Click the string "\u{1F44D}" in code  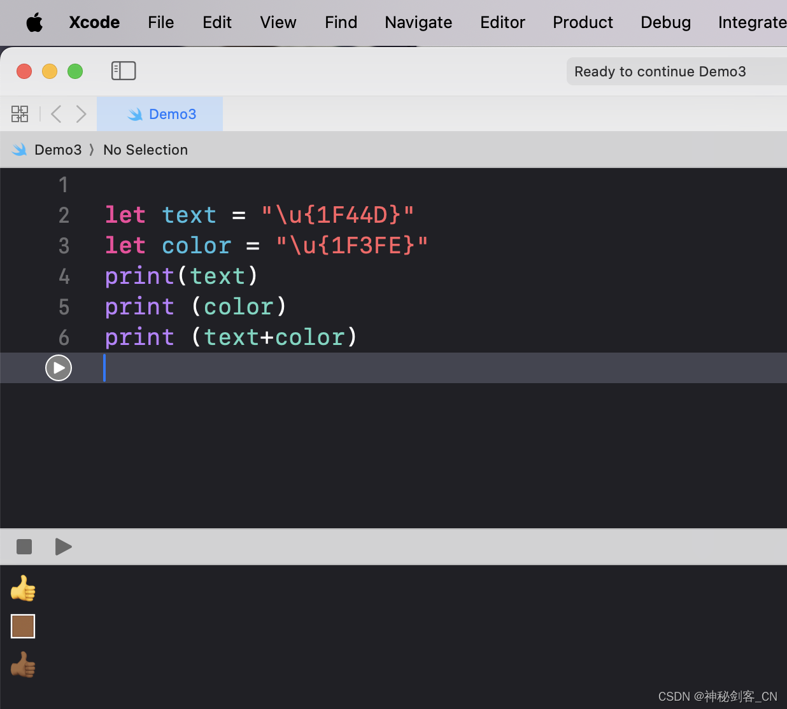(x=338, y=215)
